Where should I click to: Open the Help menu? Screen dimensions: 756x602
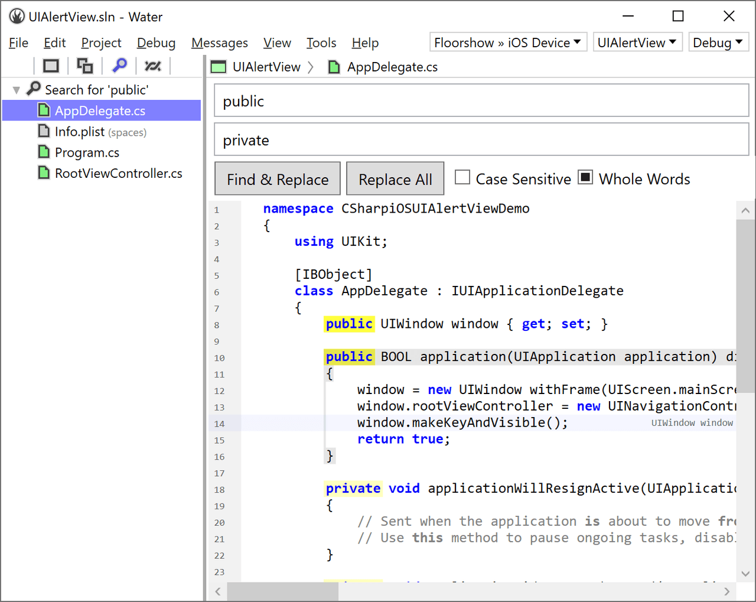click(x=365, y=43)
